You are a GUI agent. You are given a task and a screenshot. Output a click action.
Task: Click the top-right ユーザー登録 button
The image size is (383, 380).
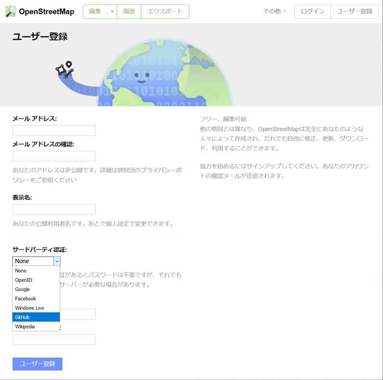355,12
